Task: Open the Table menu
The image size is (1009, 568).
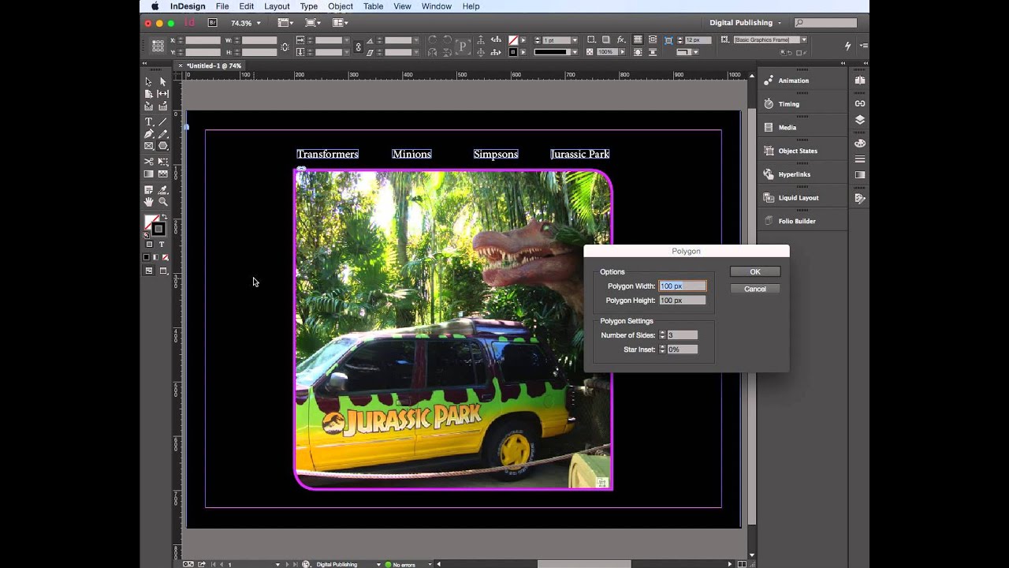Action: click(x=374, y=6)
